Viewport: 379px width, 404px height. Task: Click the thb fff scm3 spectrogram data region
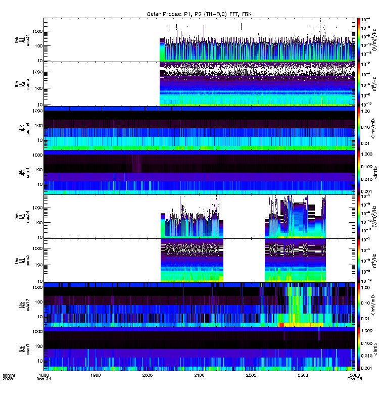tap(257, 84)
